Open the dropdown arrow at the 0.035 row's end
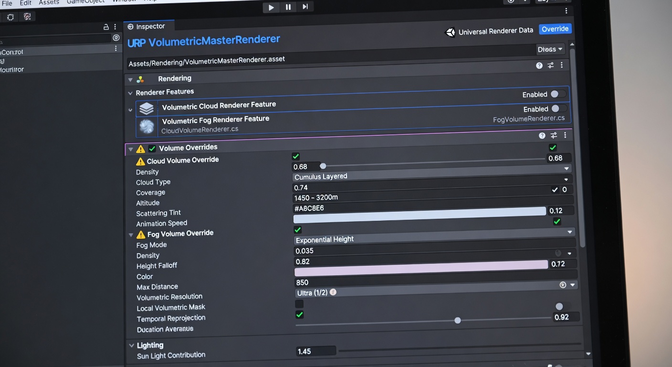672x367 pixels. pyautogui.click(x=569, y=253)
